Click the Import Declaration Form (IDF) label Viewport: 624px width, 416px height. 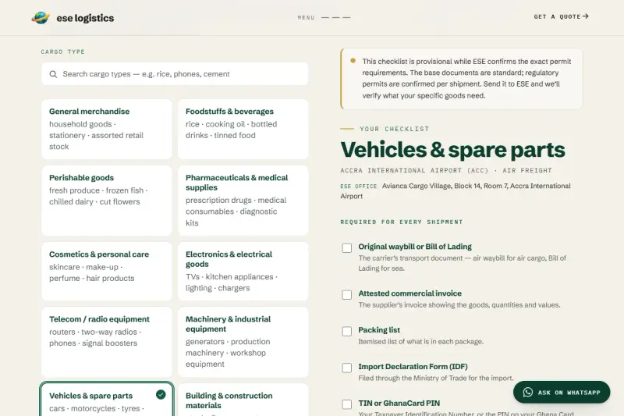tap(413, 367)
